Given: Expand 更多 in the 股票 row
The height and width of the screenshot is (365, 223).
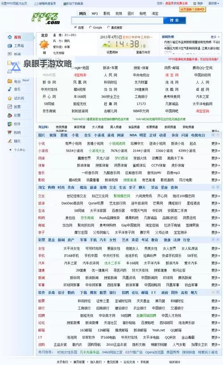Looking at the screenshot, I should point(215,301).
